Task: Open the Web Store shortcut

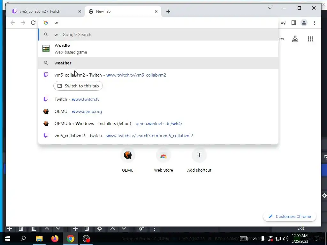Action: pyautogui.click(x=163, y=161)
